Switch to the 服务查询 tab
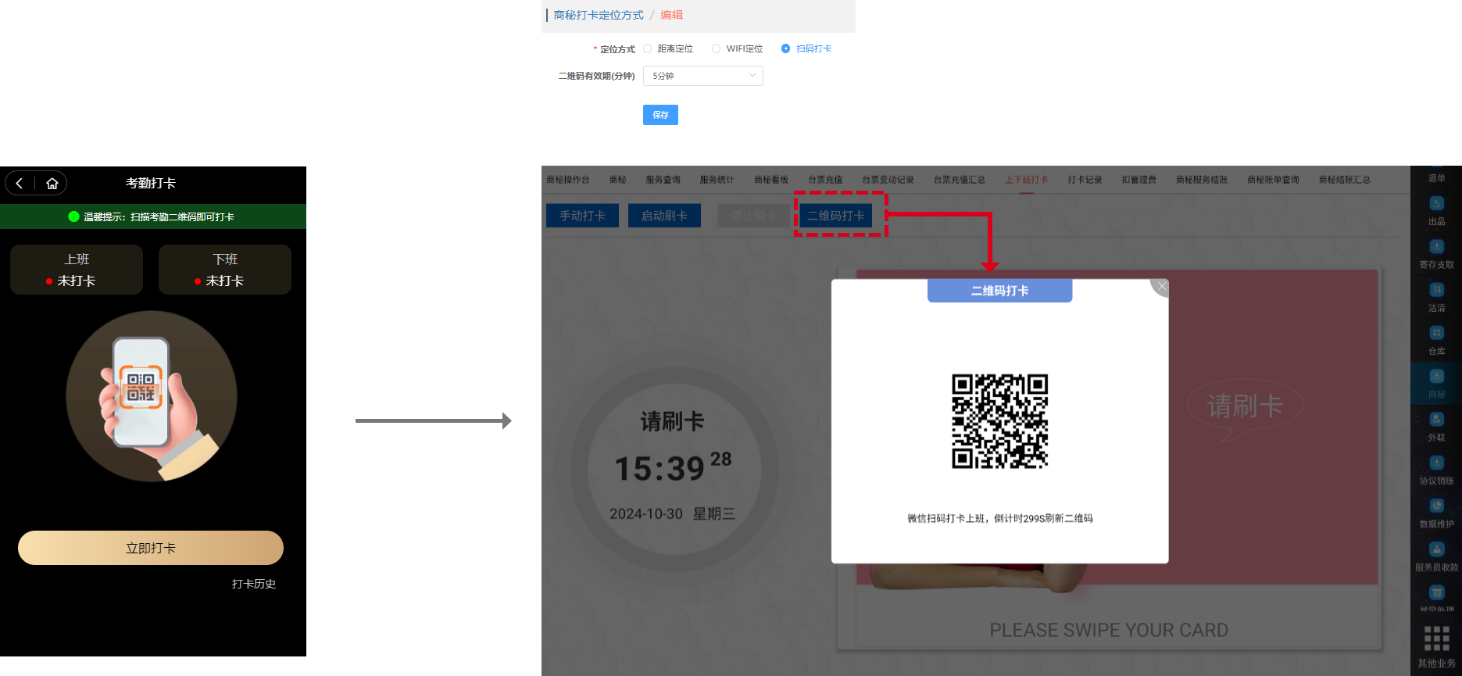The height and width of the screenshot is (676, 1462). click(663, 180)
